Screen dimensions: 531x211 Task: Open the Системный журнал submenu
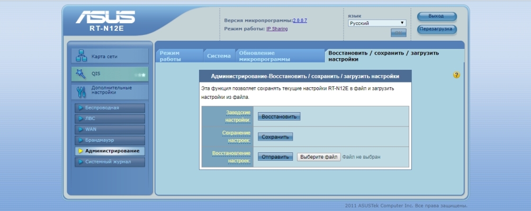[110, 162]
